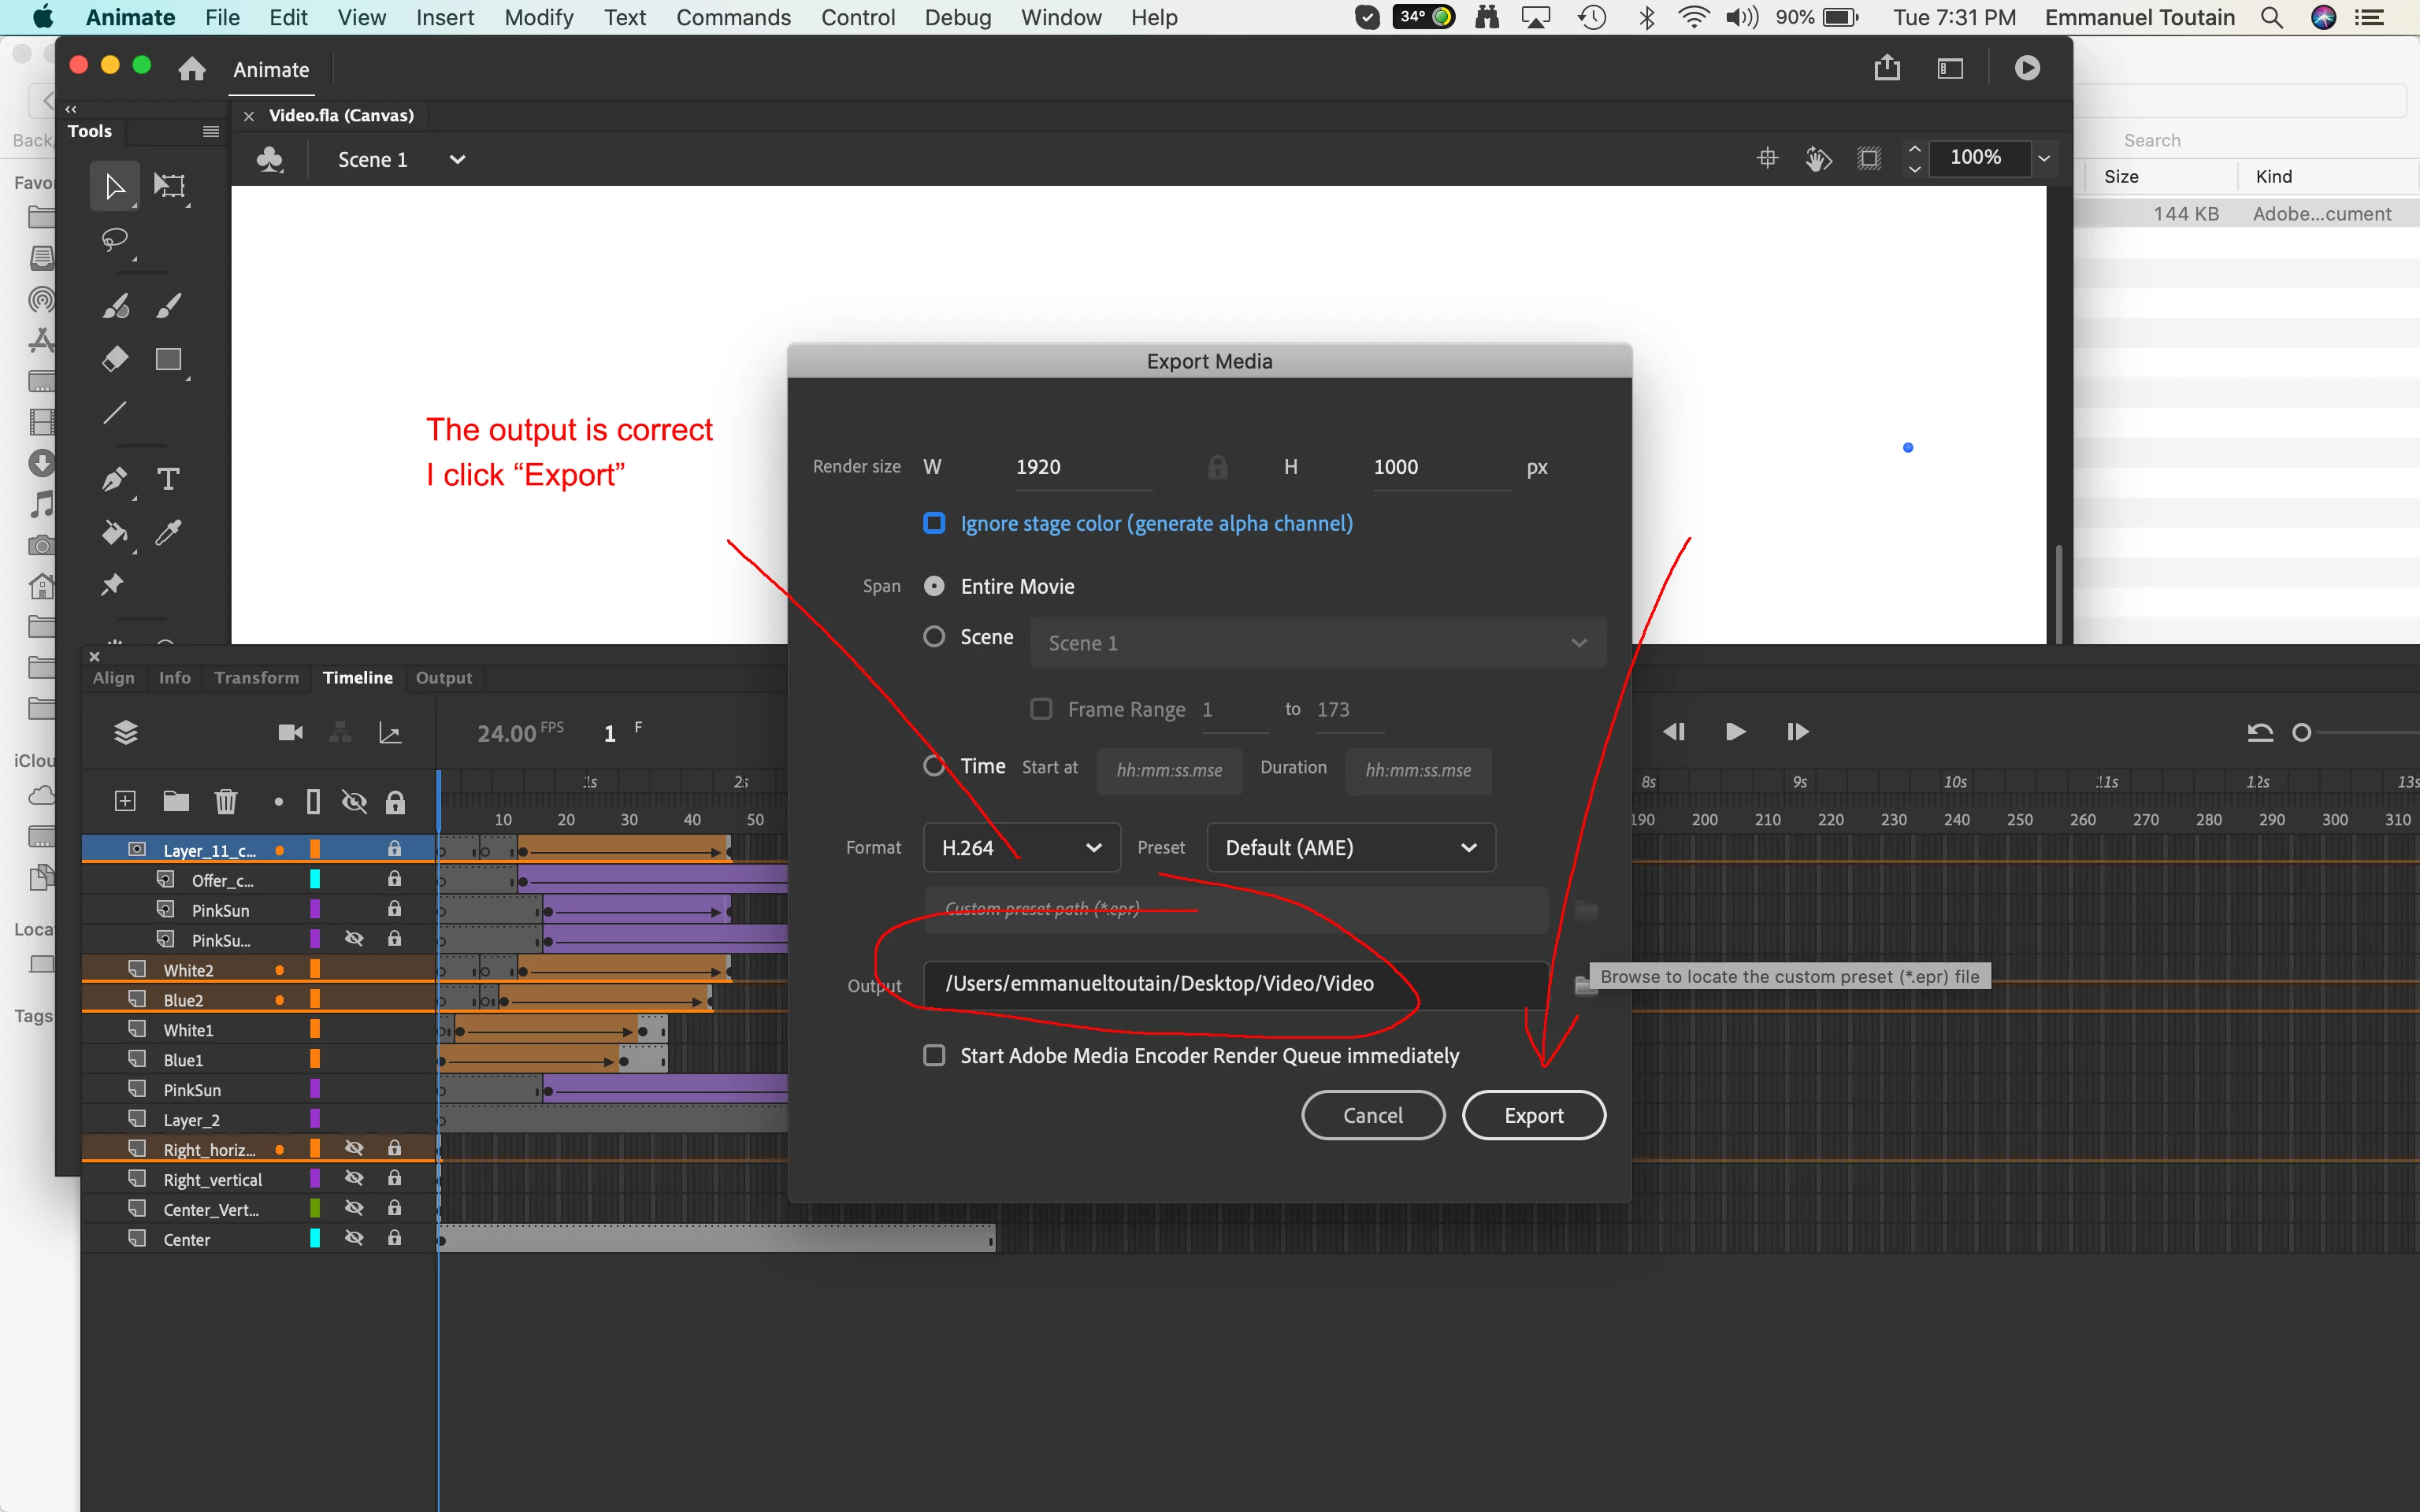Switch to the Output tab
This screenshot has height=1512, width=2420.
click(443, 678)
